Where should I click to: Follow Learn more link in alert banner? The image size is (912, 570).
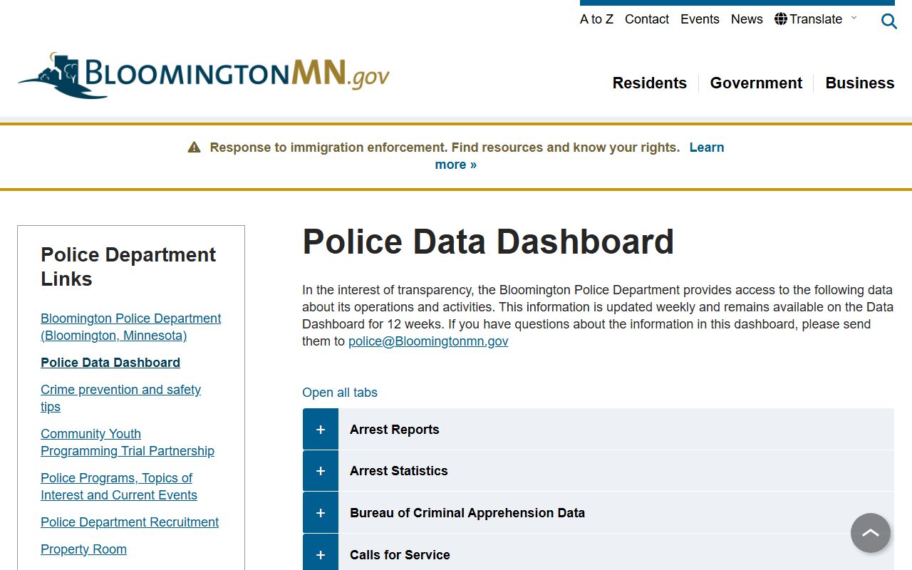point(706,147)
